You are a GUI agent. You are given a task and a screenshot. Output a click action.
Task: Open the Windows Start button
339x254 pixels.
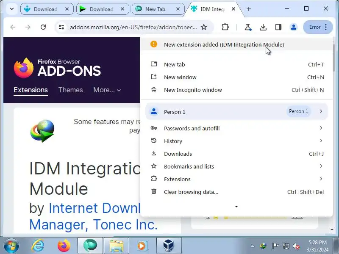11,246
